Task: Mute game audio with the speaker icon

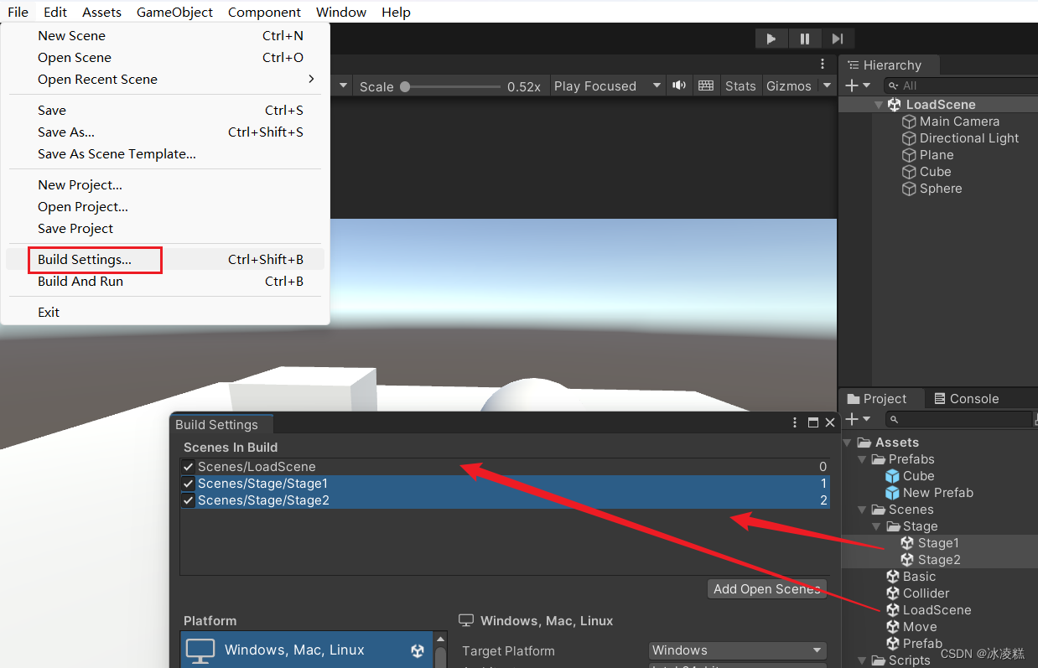Action: coord(679,85)
